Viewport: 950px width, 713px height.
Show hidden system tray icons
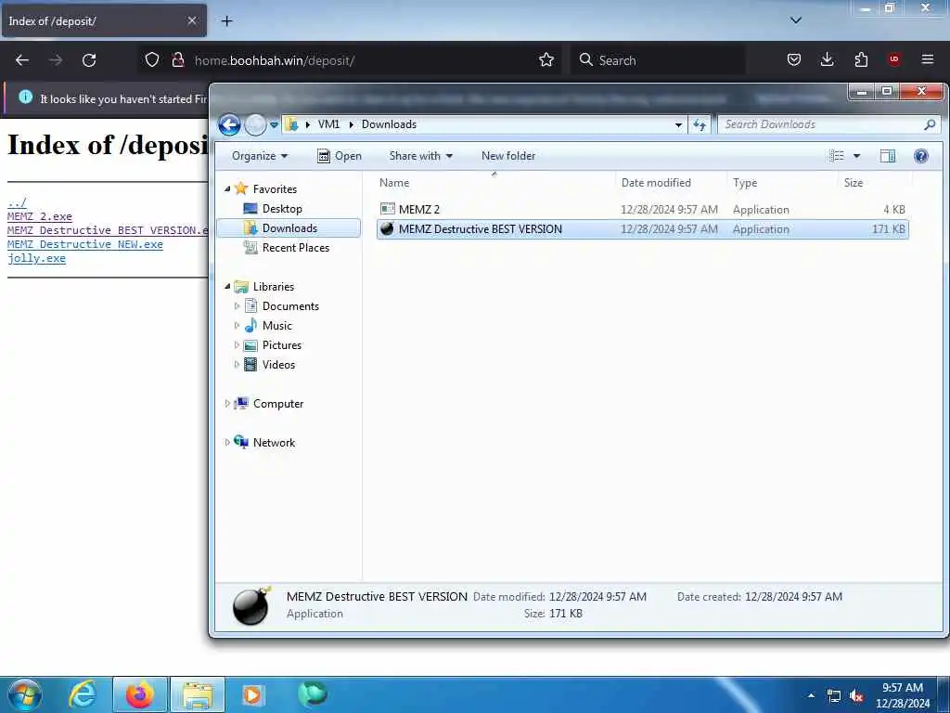[x=811, y=695]
